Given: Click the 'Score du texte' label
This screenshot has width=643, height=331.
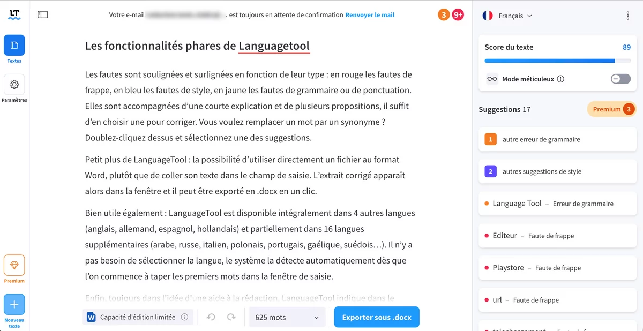Looking at the screenshot, I should point(509,47).
